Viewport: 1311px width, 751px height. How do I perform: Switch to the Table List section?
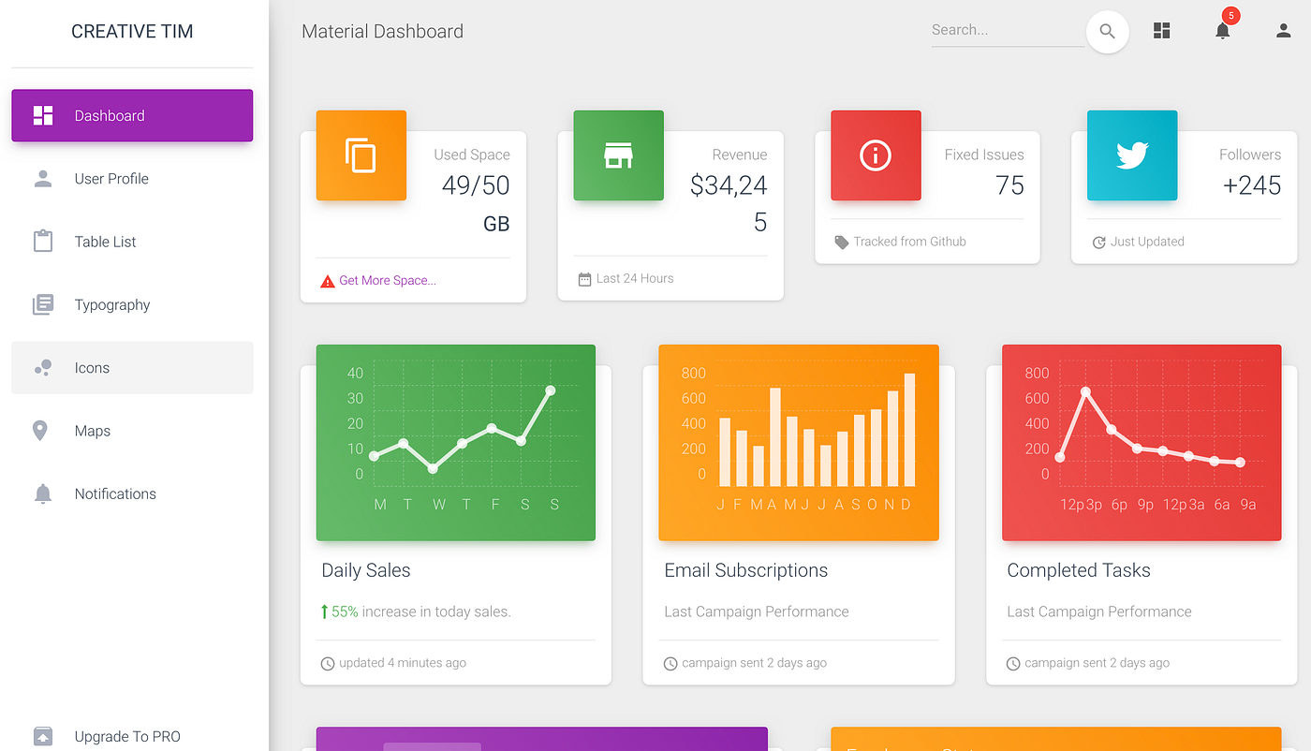(x=105, y=241)
